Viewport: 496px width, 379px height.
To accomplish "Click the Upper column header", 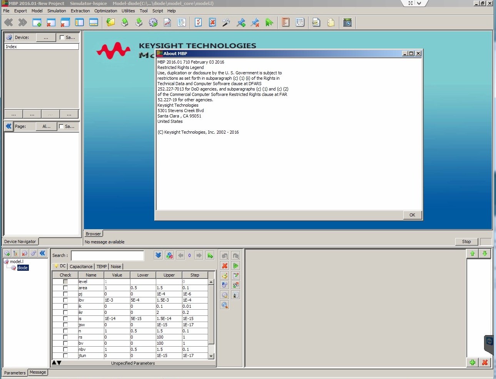I will [x=169, y=275].
